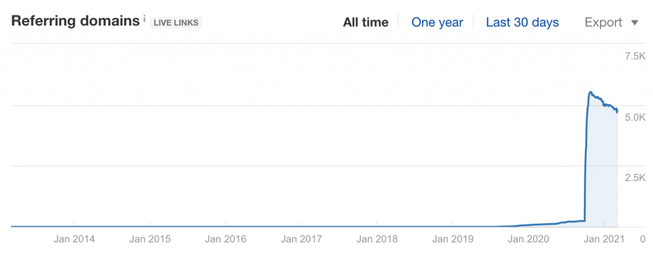
Task: Switch to the All time view
Action: [365, 22]
